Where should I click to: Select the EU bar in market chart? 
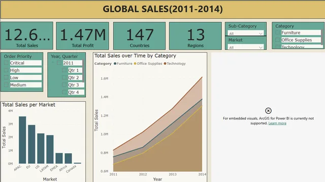(31, 144)
